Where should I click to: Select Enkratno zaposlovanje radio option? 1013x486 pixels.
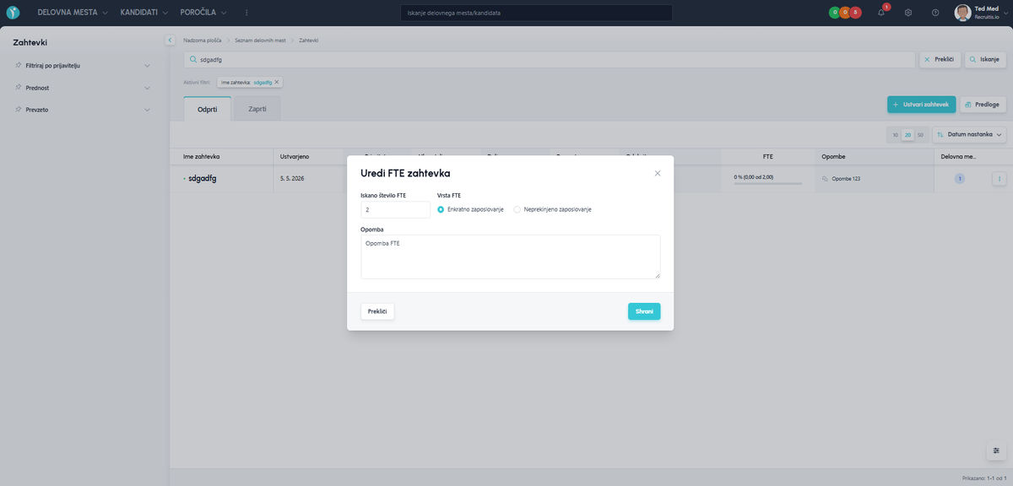pos(441,209)
